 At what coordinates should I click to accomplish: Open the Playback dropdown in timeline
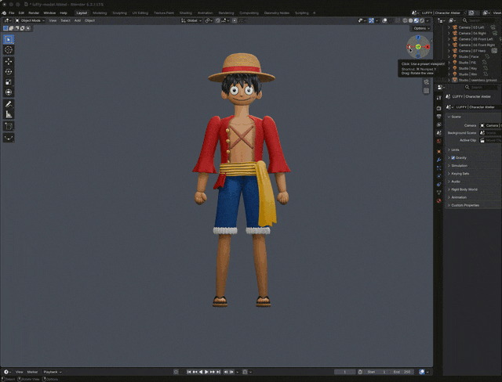click(53, 372)
